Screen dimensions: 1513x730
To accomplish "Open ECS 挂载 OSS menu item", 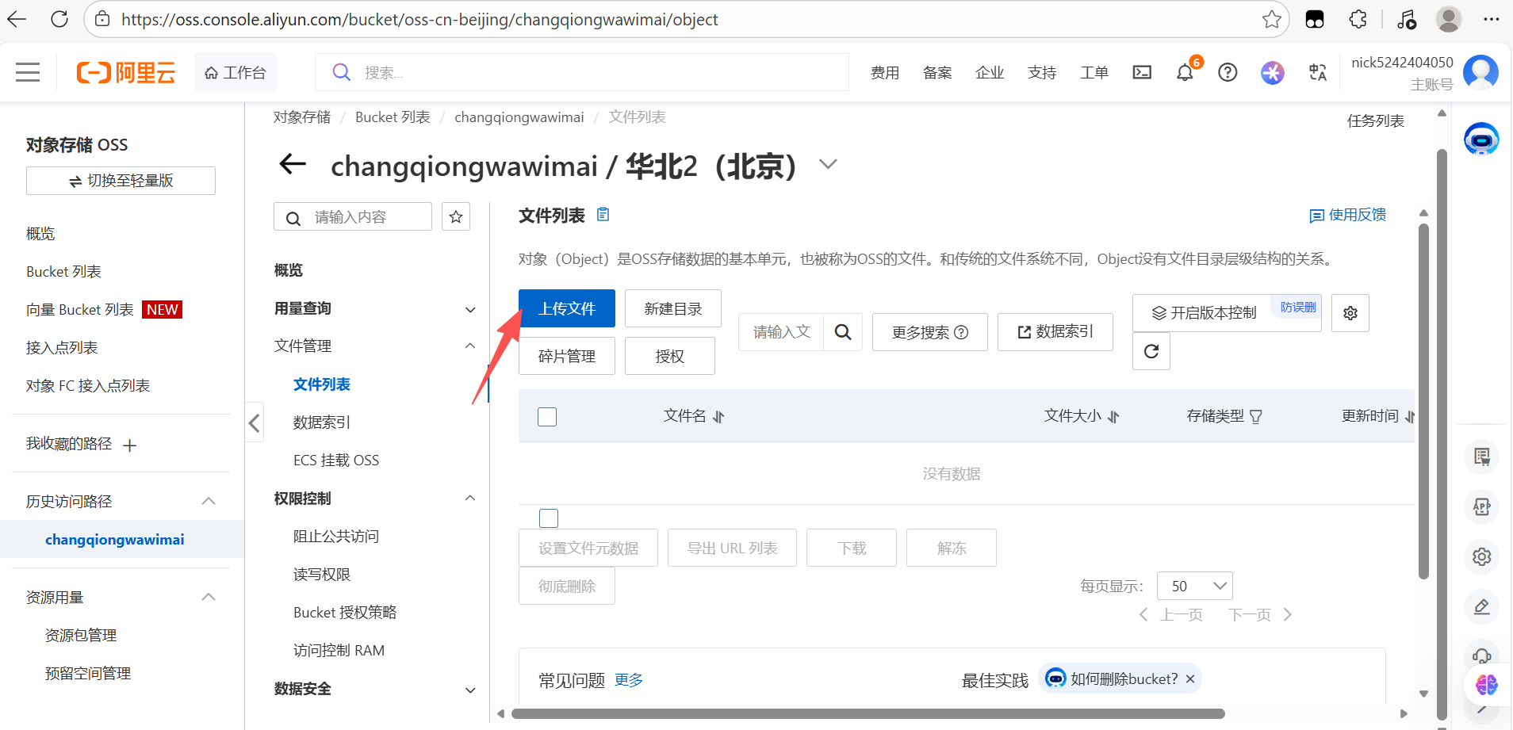I will point(336,461).
